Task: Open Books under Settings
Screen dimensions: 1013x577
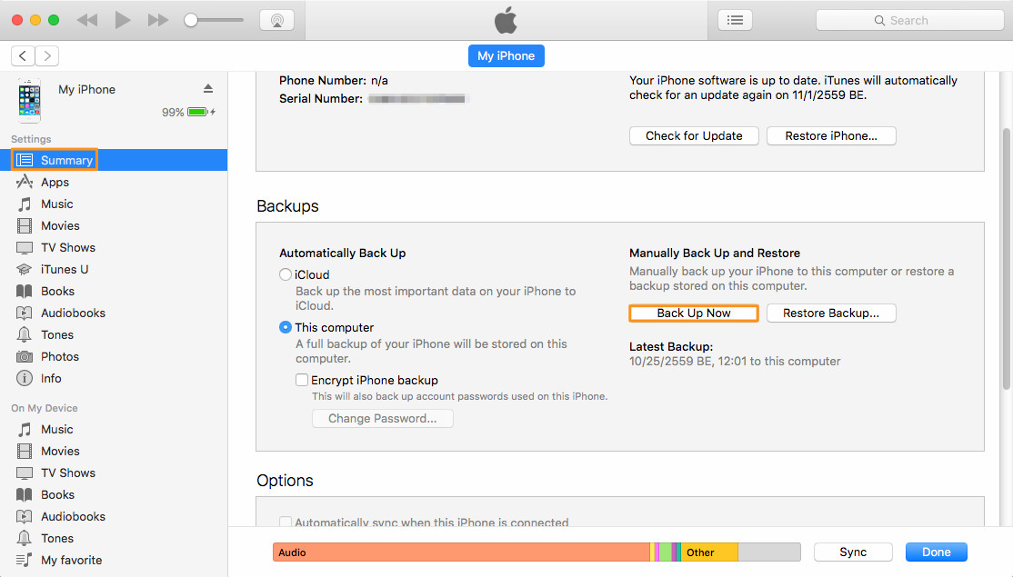Action: (57, 292)
